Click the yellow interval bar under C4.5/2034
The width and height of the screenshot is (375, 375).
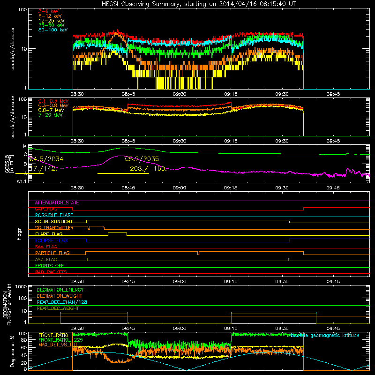[30, 173]
